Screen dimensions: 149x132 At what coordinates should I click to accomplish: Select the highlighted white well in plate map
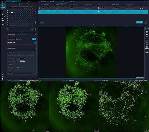tap(12, 12)
